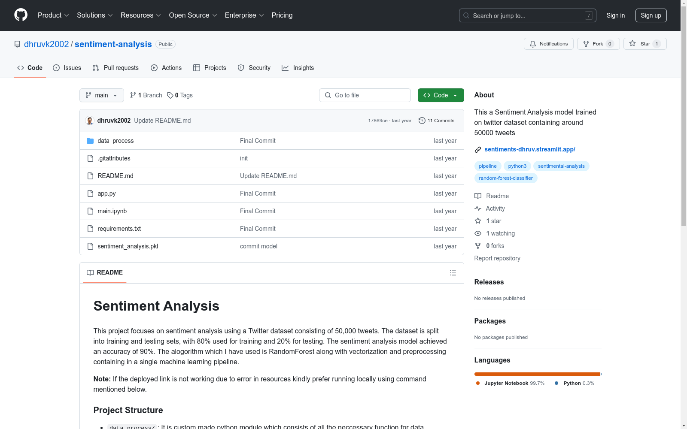Star this repository

click(645, 44)
